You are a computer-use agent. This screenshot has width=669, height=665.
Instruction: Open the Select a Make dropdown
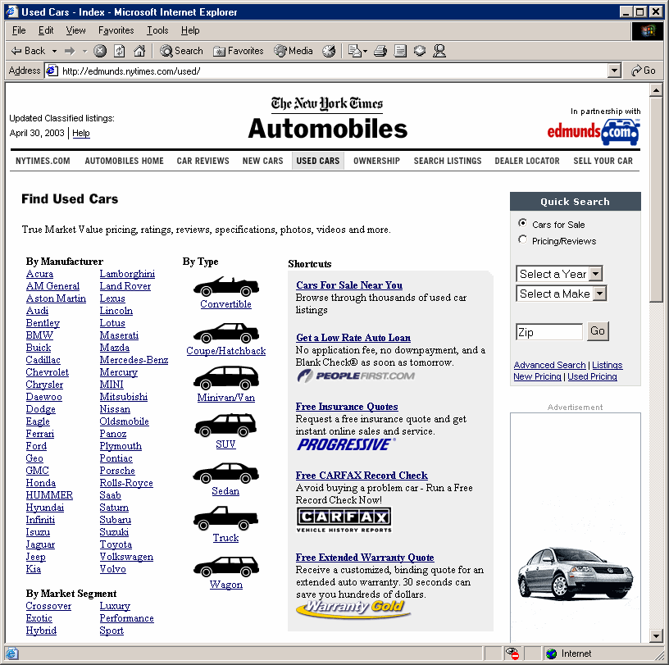[x=561, y=294]
